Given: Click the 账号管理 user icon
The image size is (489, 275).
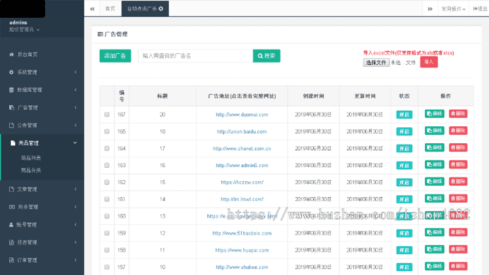Looking at the screenshot, I should click(x=12, y=225).
